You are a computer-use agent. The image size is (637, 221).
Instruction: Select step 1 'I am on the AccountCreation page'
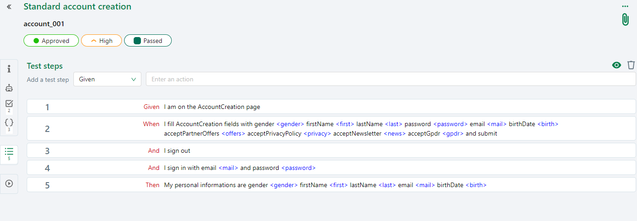[212, 107]
